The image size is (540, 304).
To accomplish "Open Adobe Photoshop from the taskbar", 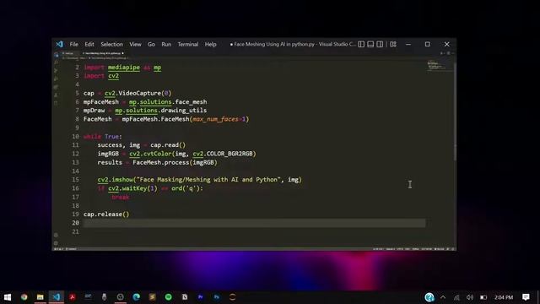I will click(217, 296).
